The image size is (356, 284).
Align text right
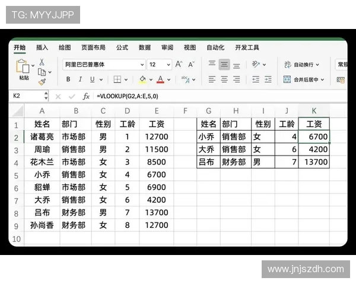coord(236,79)
